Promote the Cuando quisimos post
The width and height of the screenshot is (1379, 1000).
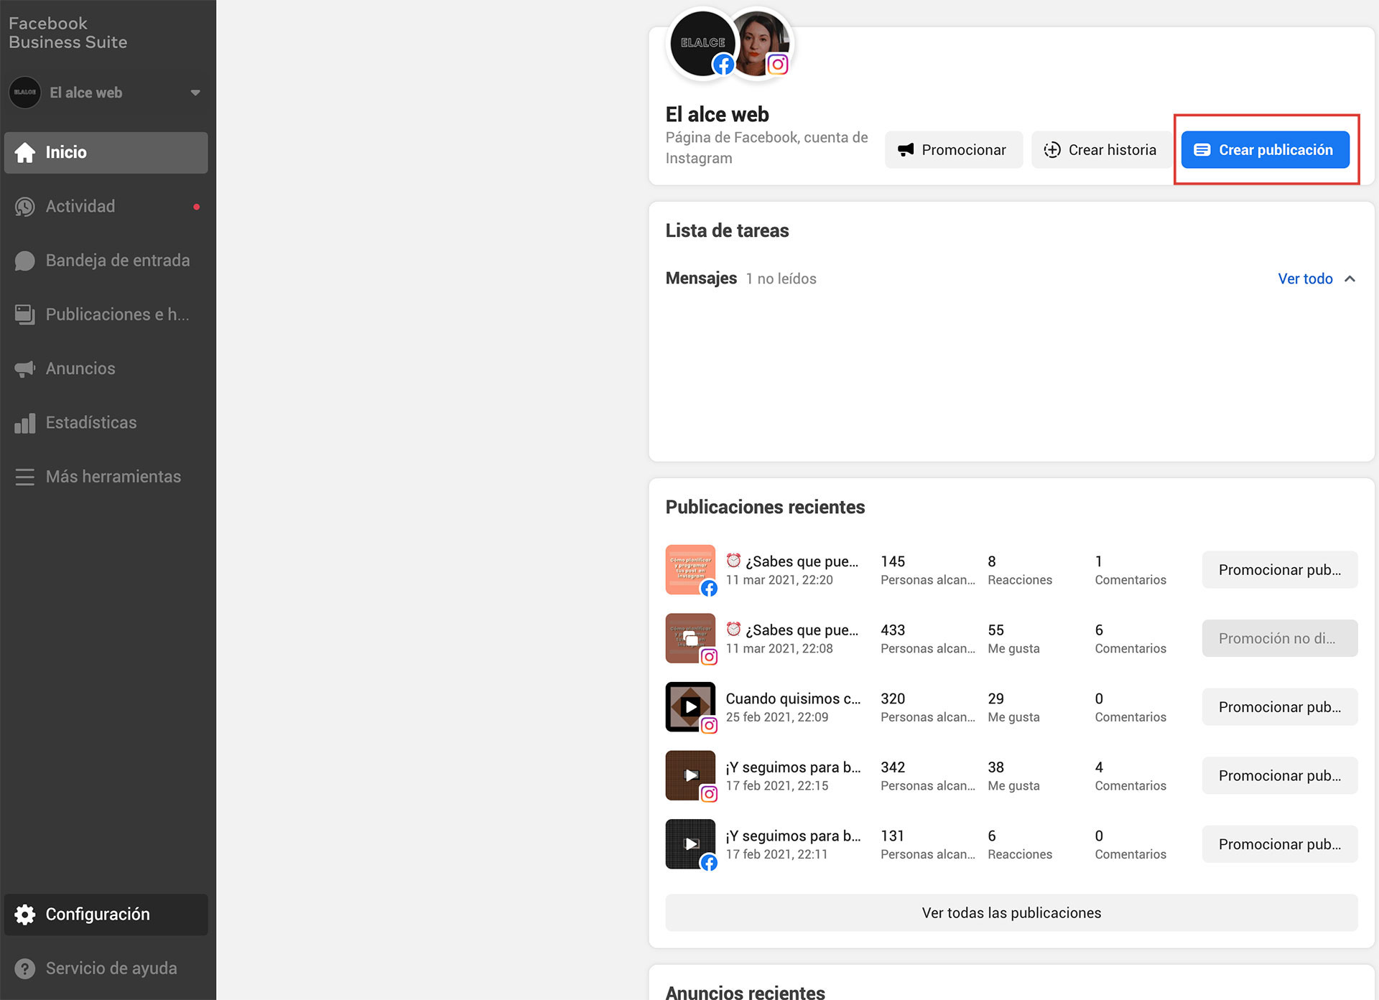(1280, 707)
